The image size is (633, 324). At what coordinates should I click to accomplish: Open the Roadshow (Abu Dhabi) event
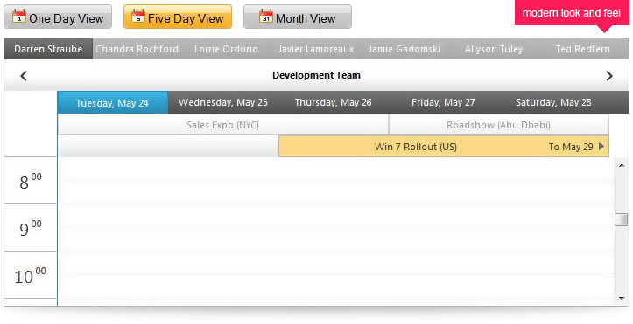(x=498, y=125)
